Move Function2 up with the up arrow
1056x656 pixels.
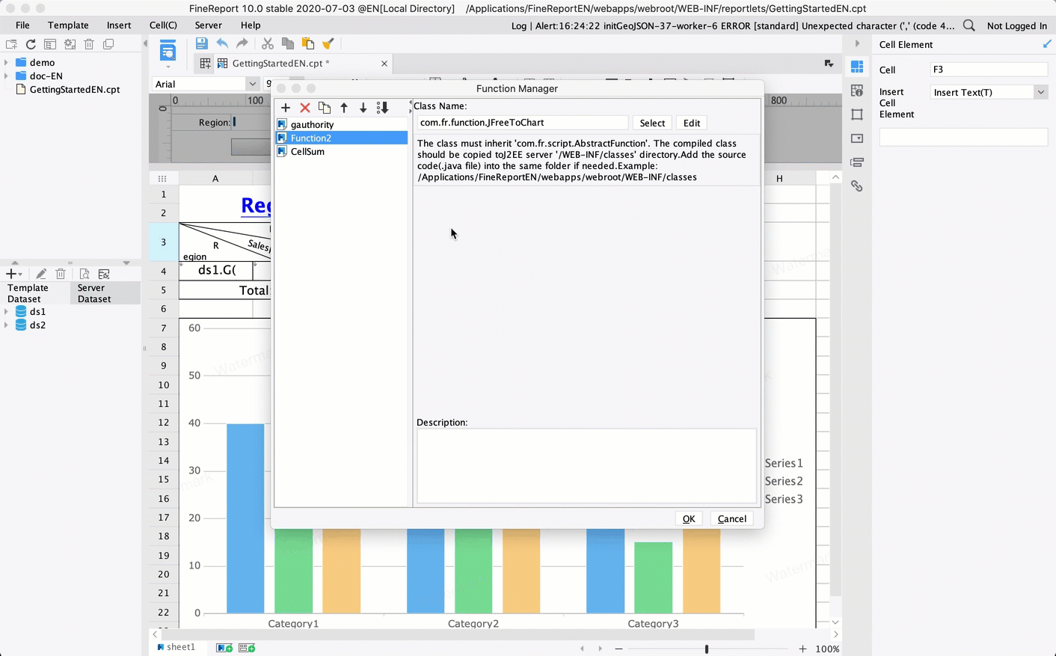tap(344, 108)
